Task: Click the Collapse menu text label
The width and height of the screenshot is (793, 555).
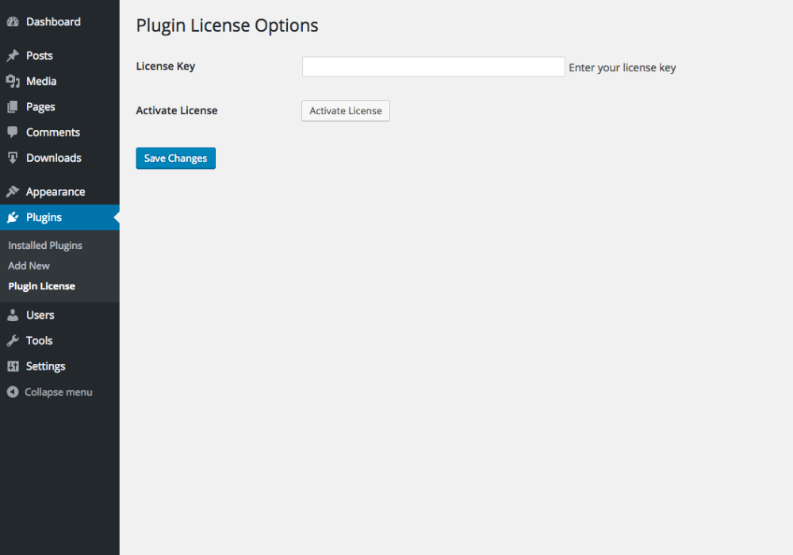Action: [x=59, y=392]
